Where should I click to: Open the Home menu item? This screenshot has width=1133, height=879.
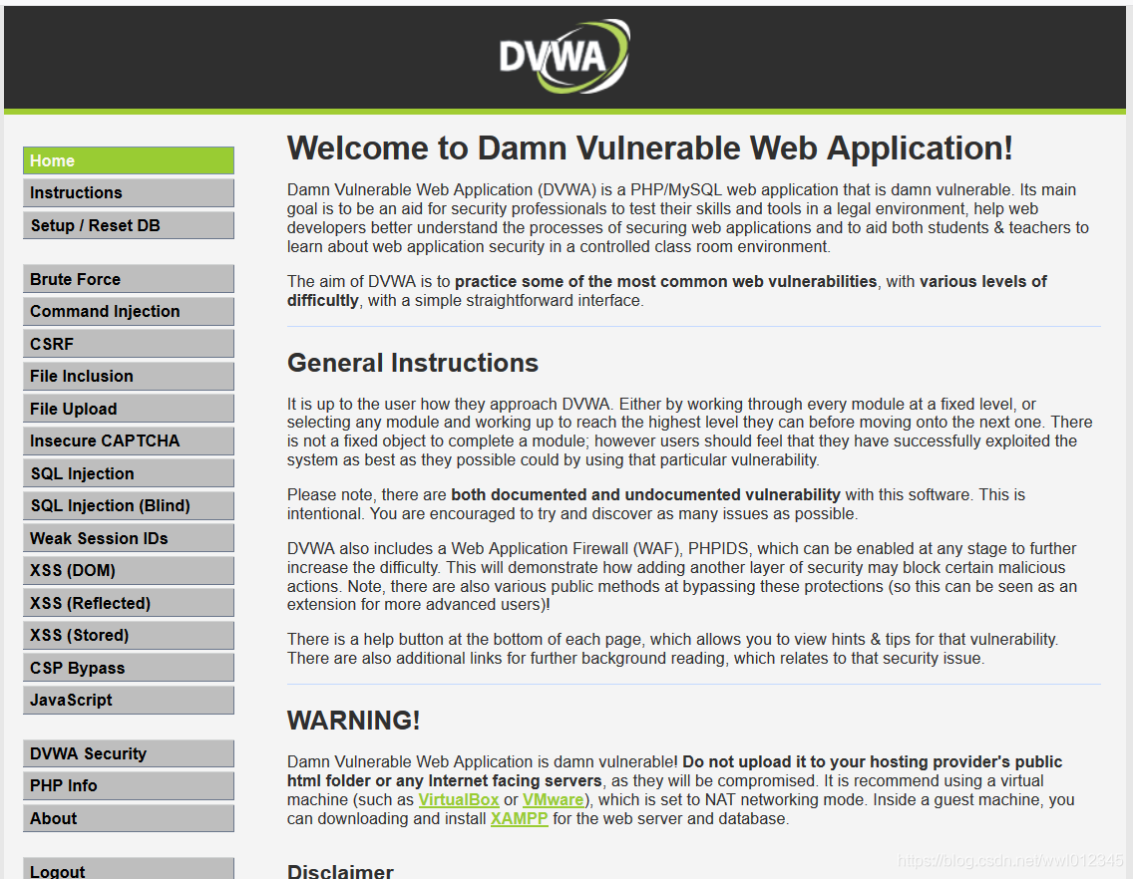click(129, 160)
